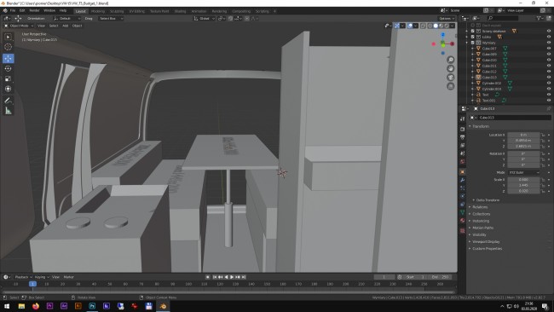This screenshot has height=312, width=554.
Task: Click the Location X value field
Action: pos(523,135)
